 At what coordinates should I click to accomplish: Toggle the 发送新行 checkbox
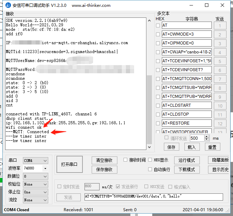118,187
